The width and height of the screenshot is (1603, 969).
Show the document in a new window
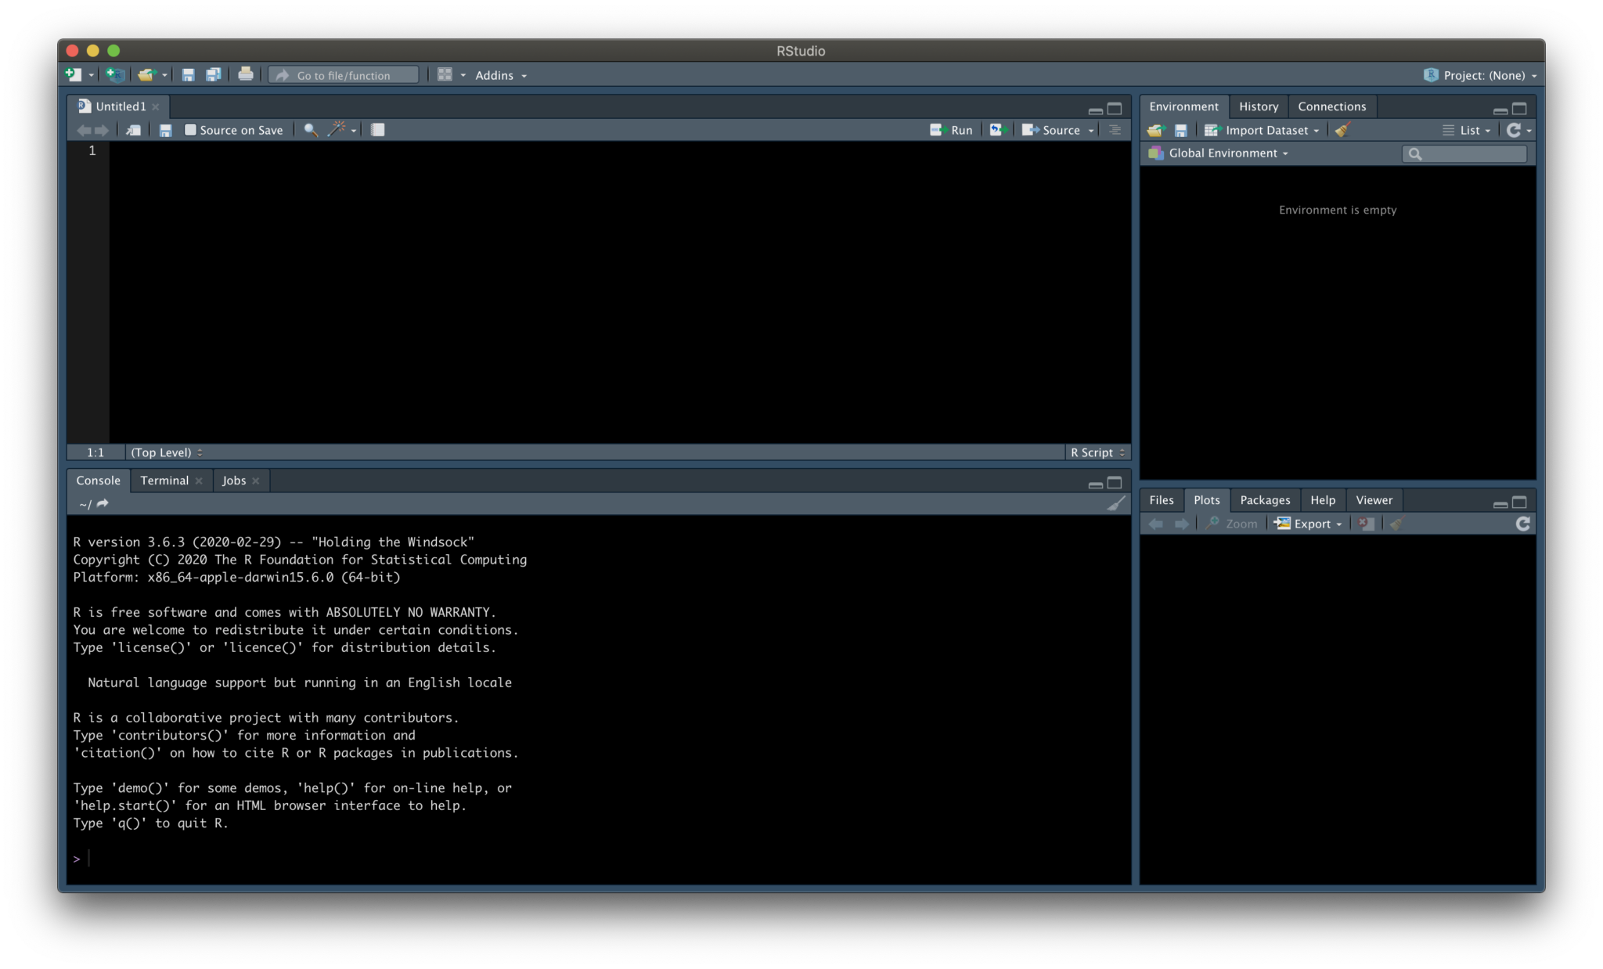click(134, 130)
